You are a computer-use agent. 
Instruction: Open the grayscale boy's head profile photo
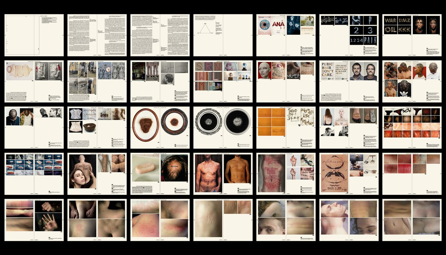[x=167, y=79]
